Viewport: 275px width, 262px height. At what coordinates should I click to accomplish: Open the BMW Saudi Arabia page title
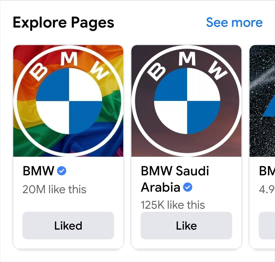175,179
